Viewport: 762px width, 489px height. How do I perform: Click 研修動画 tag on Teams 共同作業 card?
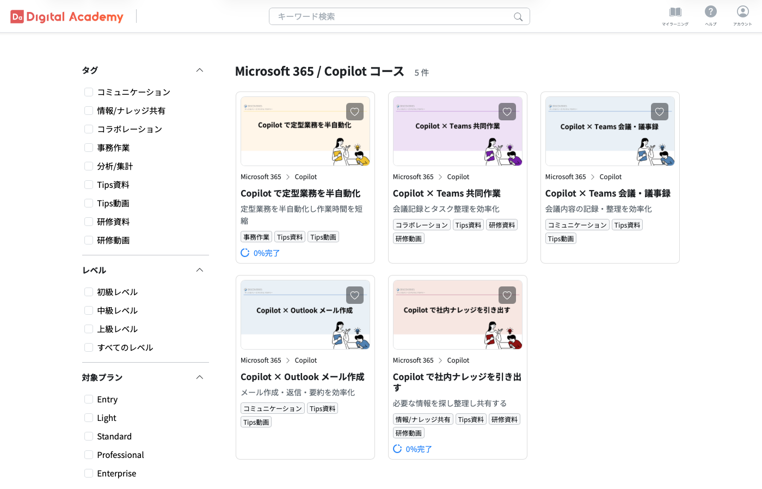coord(409,239)
